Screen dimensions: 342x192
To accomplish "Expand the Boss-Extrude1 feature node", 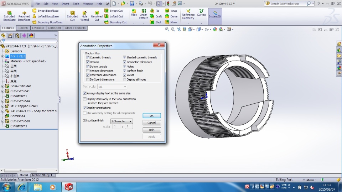I will [2, 86].
